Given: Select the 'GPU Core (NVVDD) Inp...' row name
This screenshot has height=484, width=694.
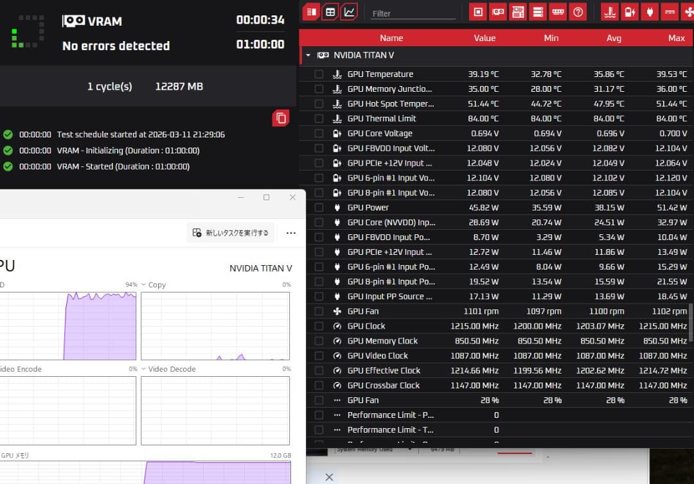Looking at the screenshot, I should pyautogui.click(x=391, y=222).
